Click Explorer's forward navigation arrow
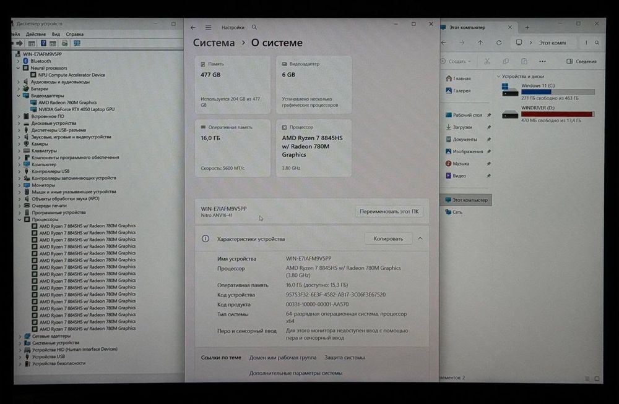Image resolution: width=619 pixels, height=404 pixels. [x=462, y=43]
